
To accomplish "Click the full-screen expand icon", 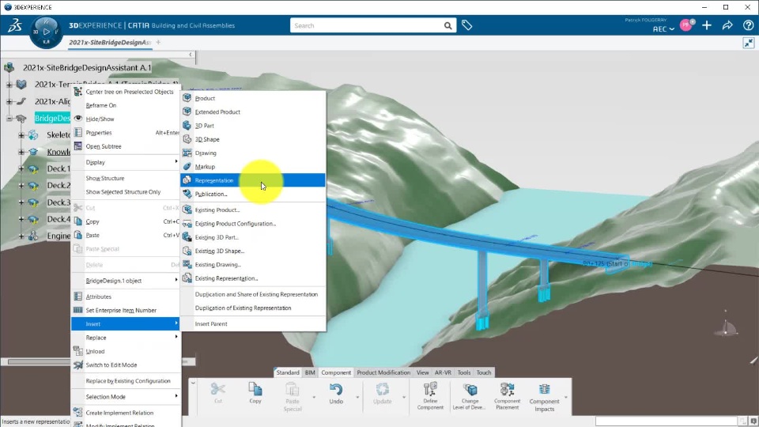I will 749,43.
